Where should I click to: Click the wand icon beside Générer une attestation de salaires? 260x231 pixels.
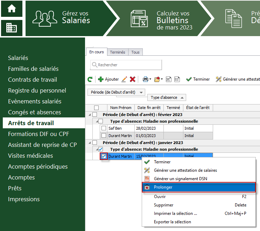tap(147, 170)
